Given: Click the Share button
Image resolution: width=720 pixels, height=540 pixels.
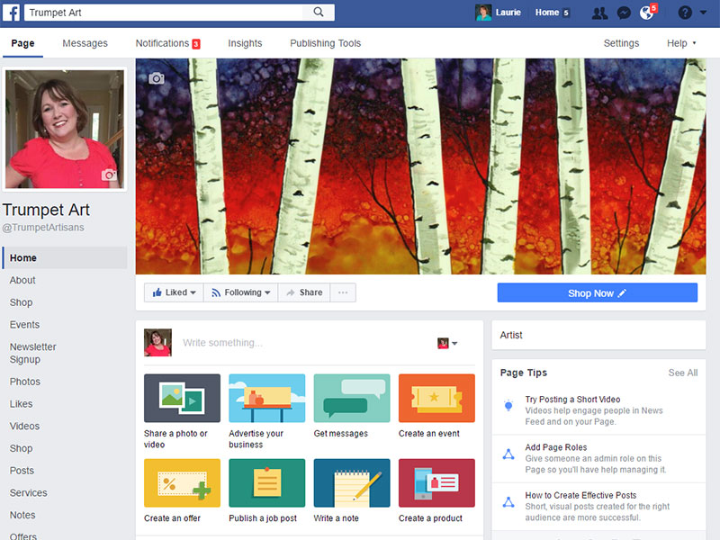Looking at the screenshot, I should (304, 292).
